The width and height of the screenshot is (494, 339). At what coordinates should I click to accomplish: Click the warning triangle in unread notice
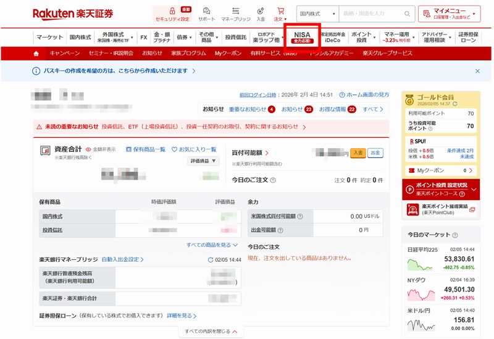tap(40, 127)
